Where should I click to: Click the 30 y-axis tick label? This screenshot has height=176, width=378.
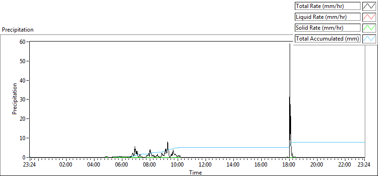click(23, 100)
